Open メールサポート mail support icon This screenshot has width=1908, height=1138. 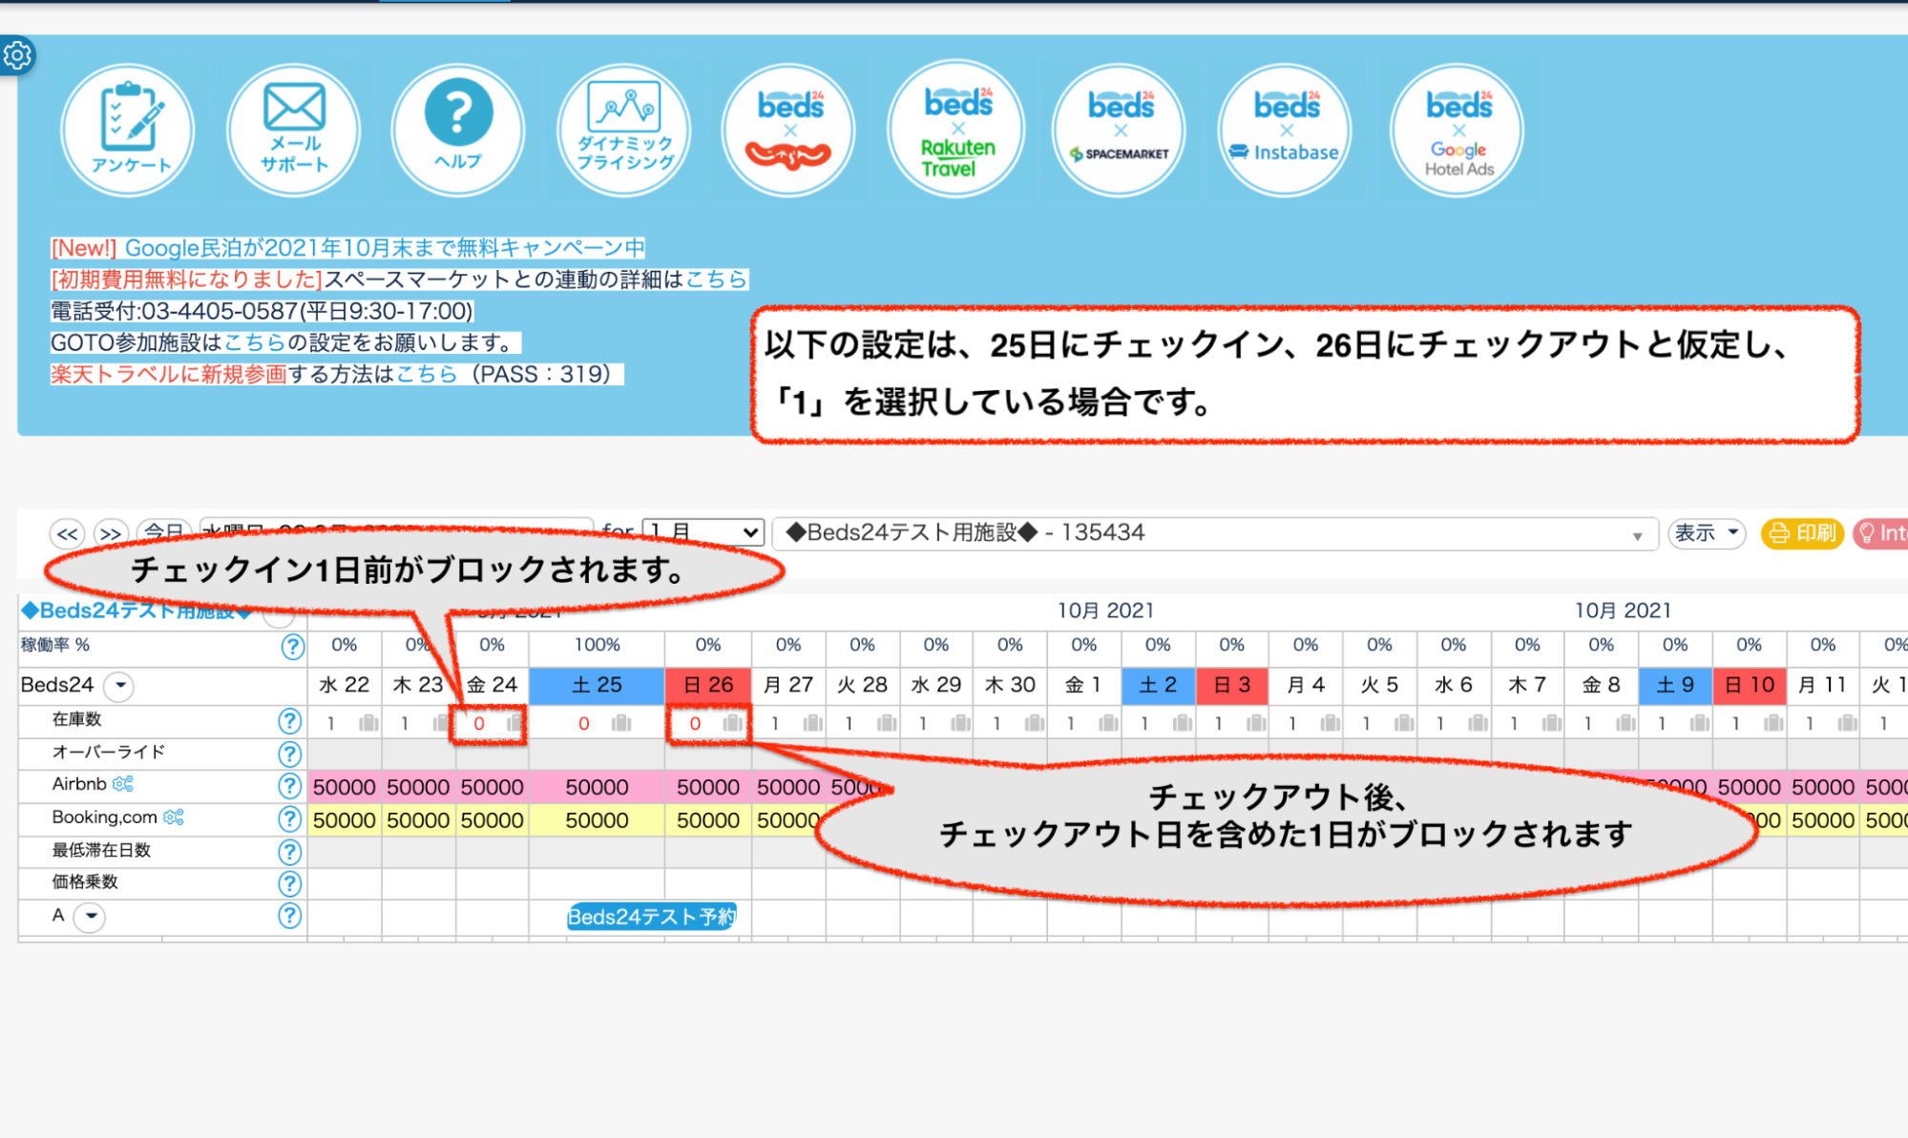pyautogui.click(x=294, y=131)
